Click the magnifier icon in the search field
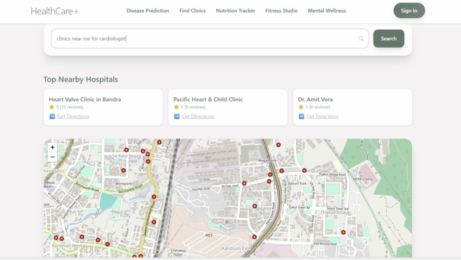 tap(361, 38)
